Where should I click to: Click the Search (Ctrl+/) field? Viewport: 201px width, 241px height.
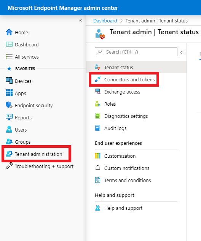136,52
